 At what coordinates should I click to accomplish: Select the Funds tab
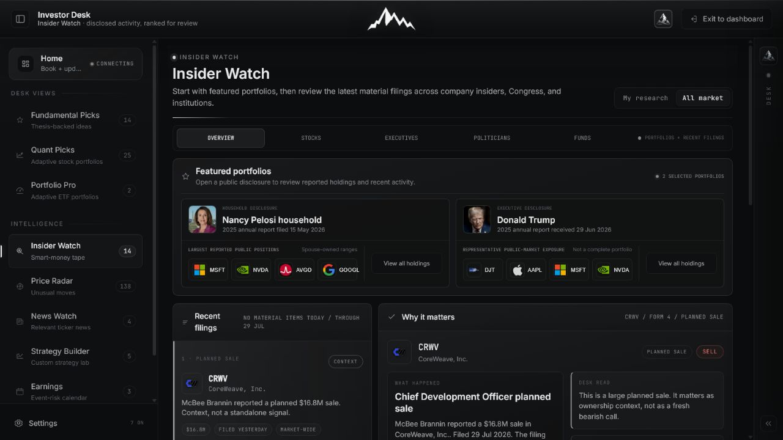click(582, 138)
